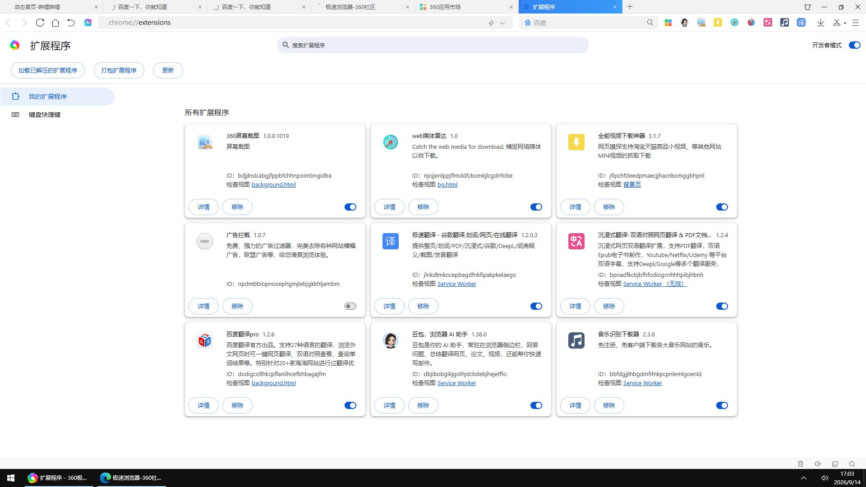This screenshot has width=866, height=487.
Task: Remove the 豆包 AI 助手 extension
Action: point(423,405)
